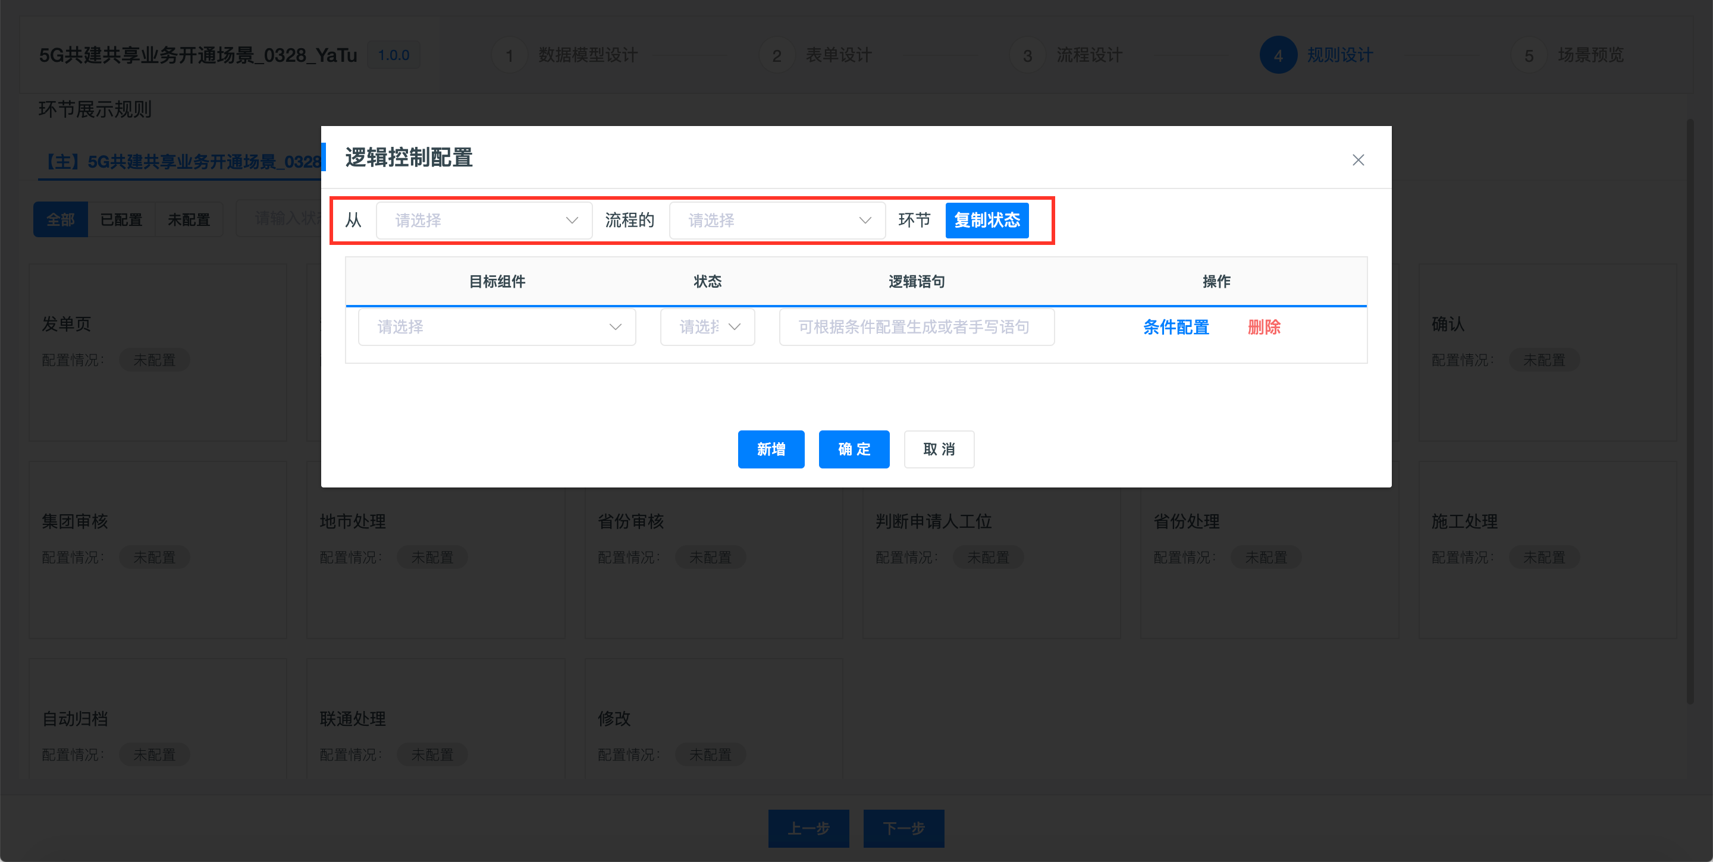Viewport: 1713px width, 862px height.
Task: Click the 复制状态 button
Action: pos(987,221)
